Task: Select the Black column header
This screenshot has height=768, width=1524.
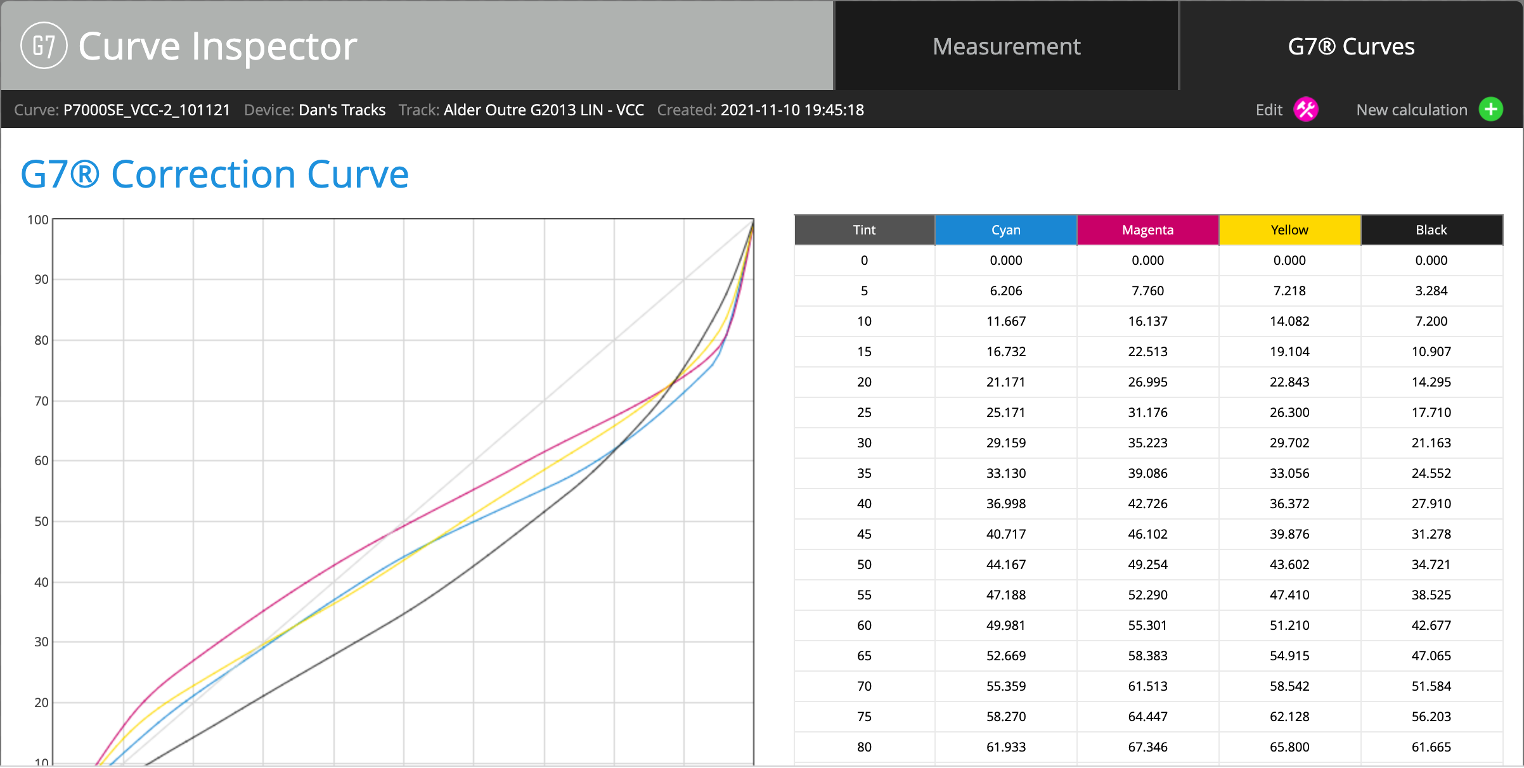Action: point(1431,230)
